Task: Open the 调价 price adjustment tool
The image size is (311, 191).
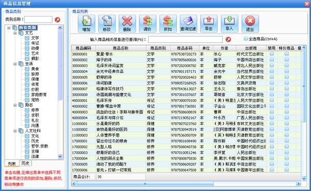Action: [148, 24]
